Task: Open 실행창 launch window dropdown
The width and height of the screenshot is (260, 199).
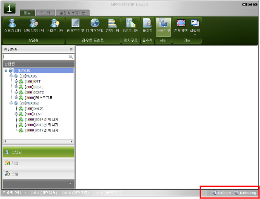Action: point(195,27)
